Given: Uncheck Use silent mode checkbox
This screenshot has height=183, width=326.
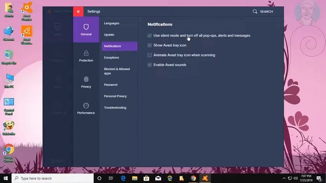Looking at the screenshot, I should (x=149, y=36).
